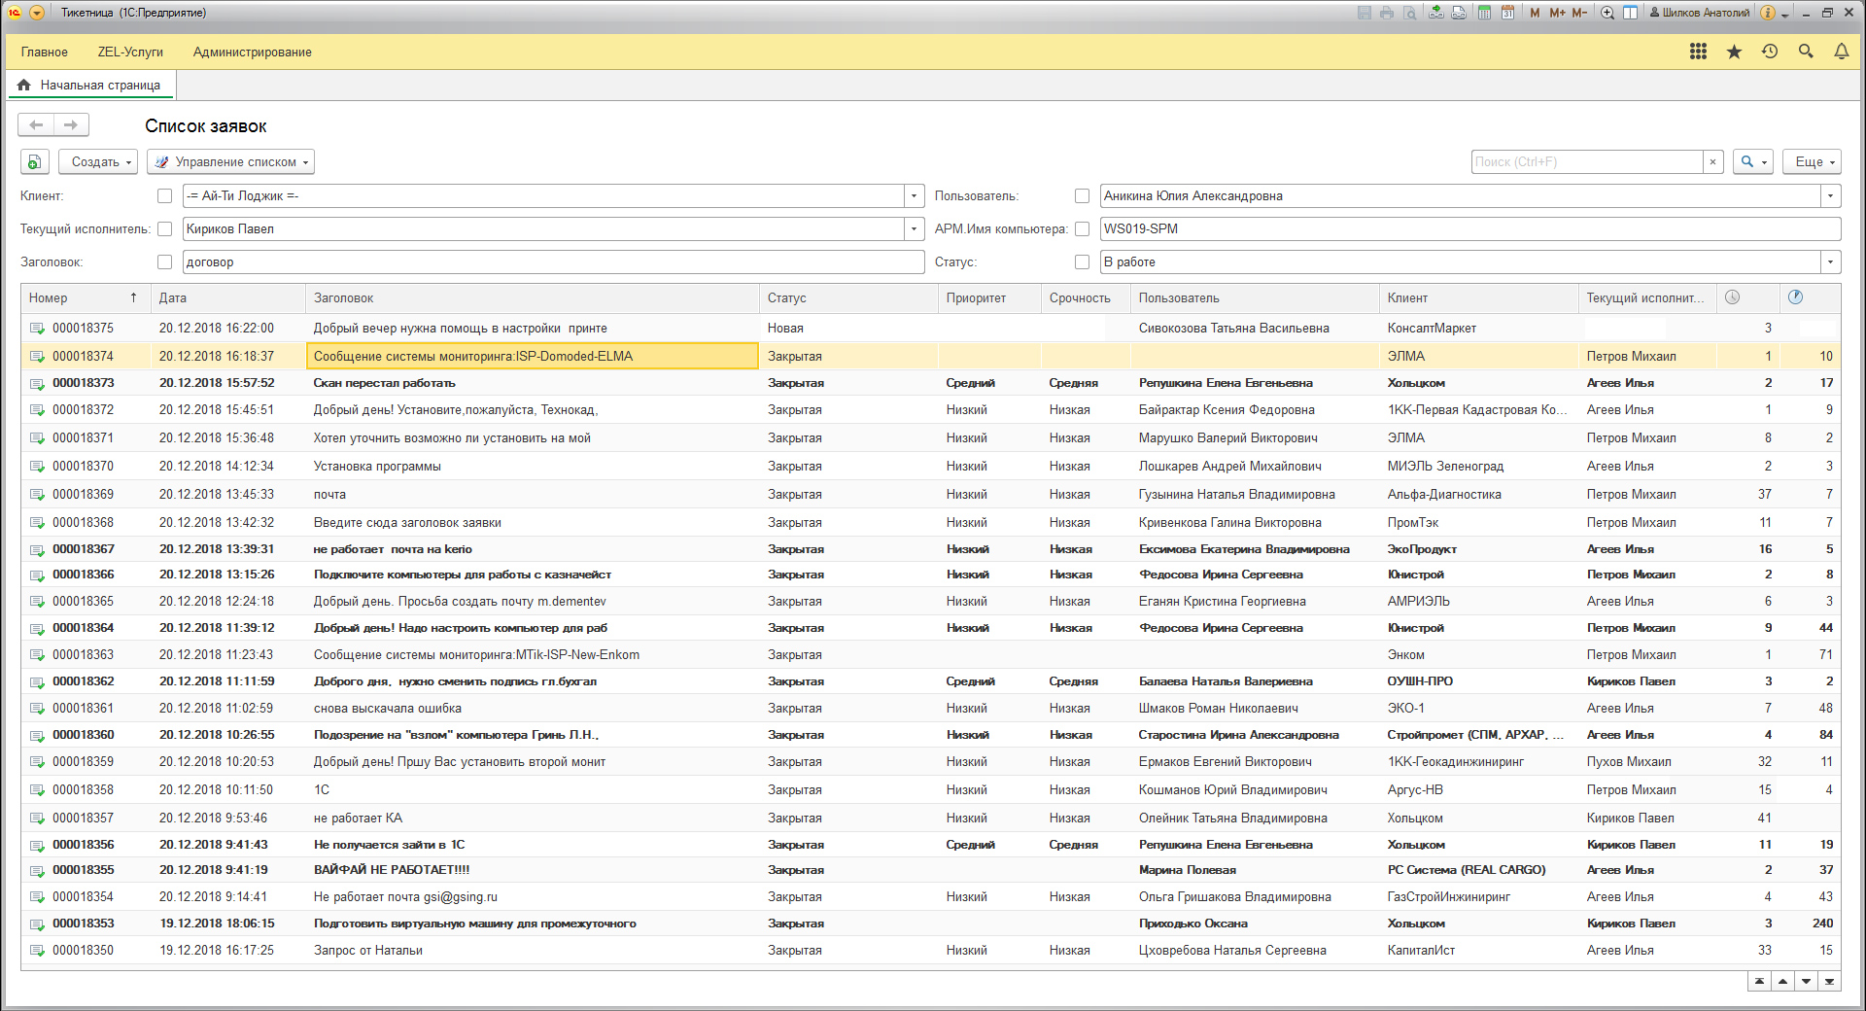The width and height of the screenshot is (1866, 1011).
Task: Sort by the Дата column header
Action: tap(228, 298)
